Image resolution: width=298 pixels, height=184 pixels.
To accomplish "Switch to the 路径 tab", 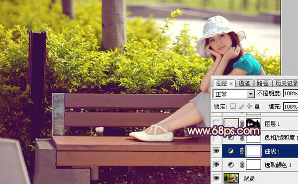I will tap(262, 83).
